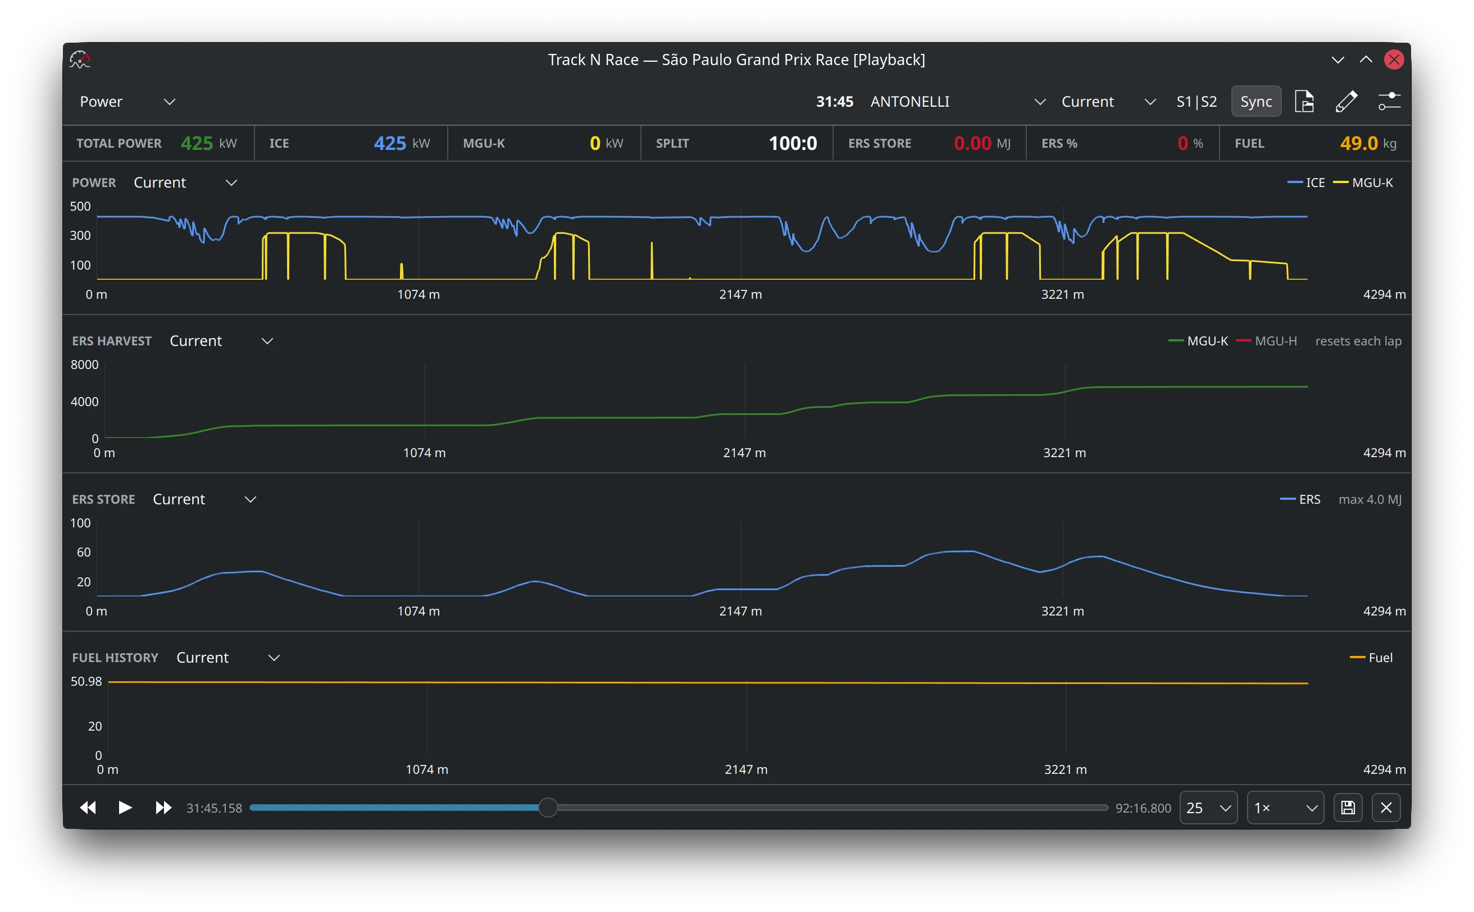Open the sliders settings icon
This screenshot has width=1474, height=912.
click(1389, 101)
